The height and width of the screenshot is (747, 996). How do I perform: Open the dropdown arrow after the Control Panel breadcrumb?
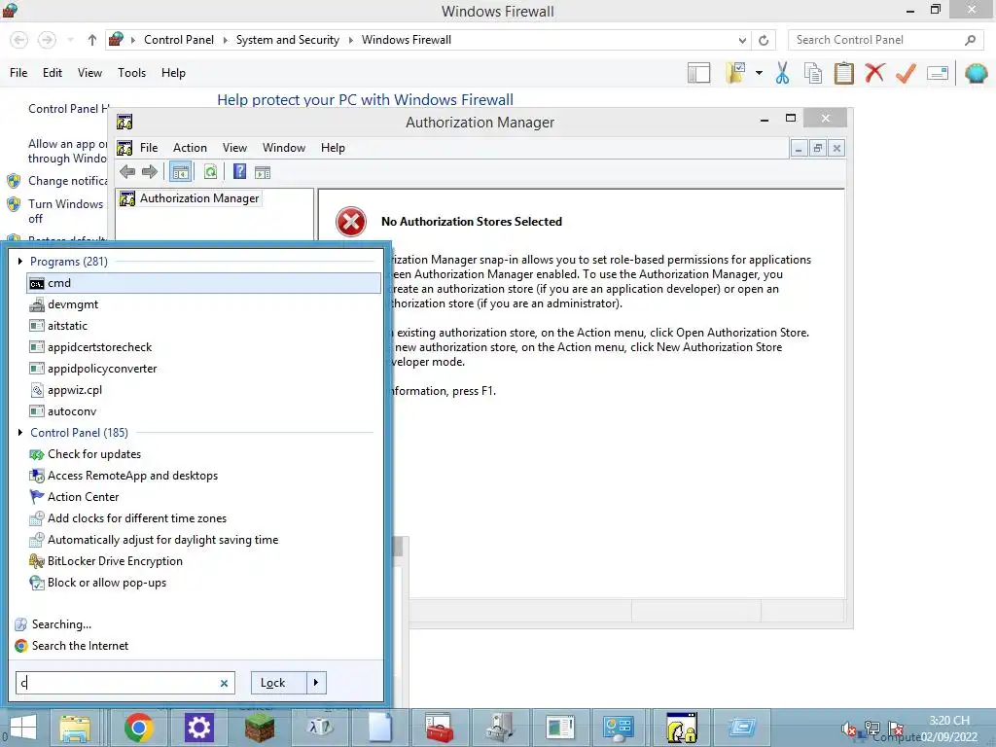point(225,40)
